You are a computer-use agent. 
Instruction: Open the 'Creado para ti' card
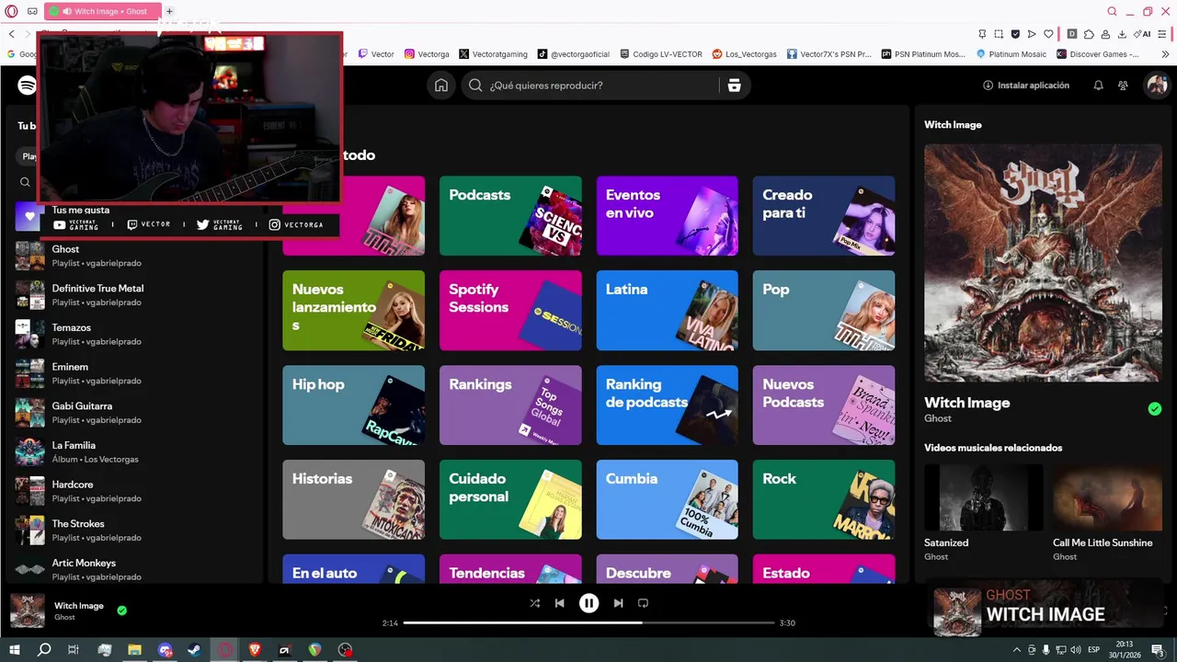click(824, 216)
